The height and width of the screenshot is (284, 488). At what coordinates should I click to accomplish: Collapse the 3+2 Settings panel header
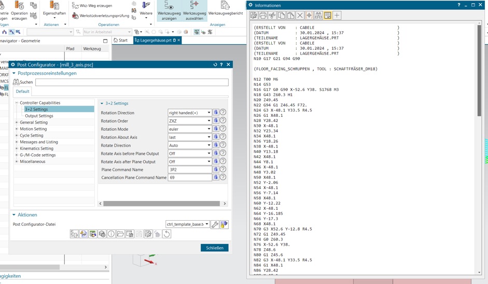(x=102, y=103)
